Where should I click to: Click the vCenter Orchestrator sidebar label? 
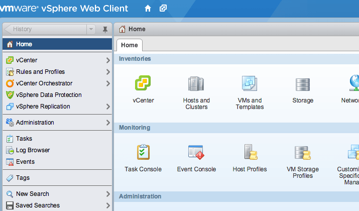pyautogui.click(x=44, y=83)
